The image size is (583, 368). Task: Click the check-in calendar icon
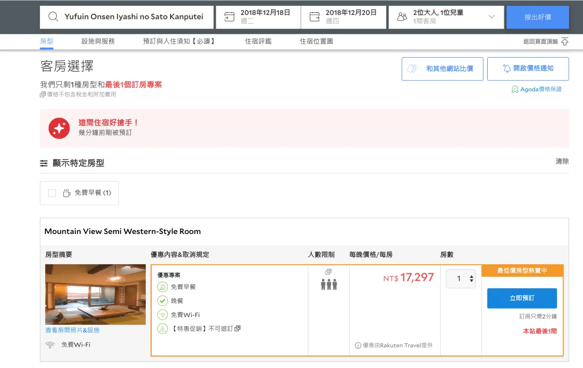(x=229, y=17)
